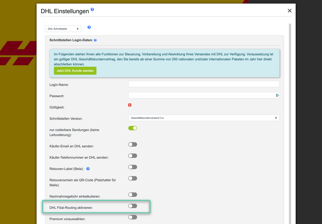Viewport: 322px width, 224px height.
Task: Click the dialog's vertical scrollbar
Action: (x=290, y=123)
